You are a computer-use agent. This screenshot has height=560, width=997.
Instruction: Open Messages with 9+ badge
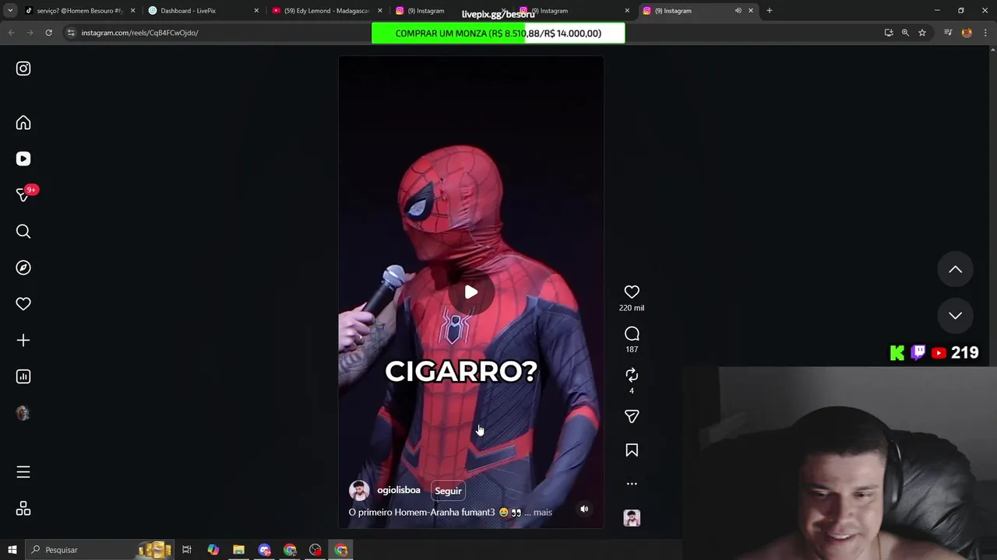23,194
